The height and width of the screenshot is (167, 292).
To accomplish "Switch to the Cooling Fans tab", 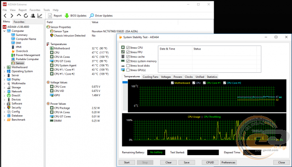I will [x=151, y=77].
